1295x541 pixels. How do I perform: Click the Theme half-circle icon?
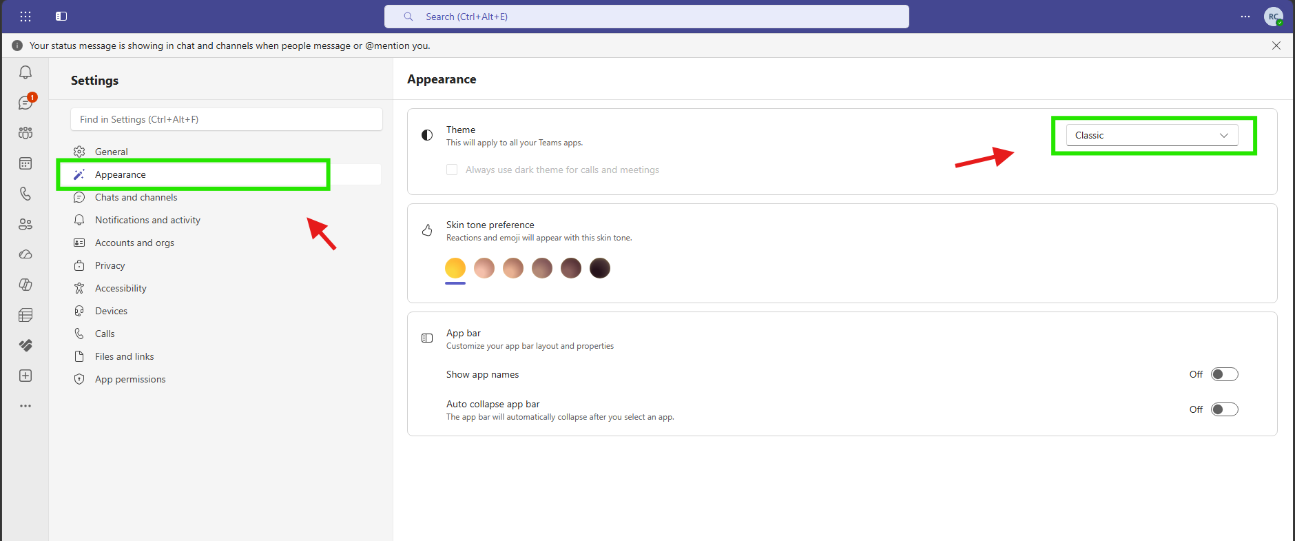[x=427, y=135]
